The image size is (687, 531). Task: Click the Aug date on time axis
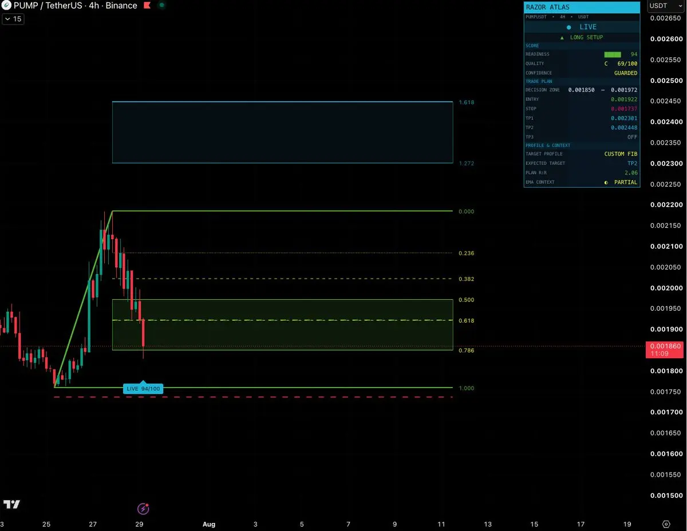209,524
